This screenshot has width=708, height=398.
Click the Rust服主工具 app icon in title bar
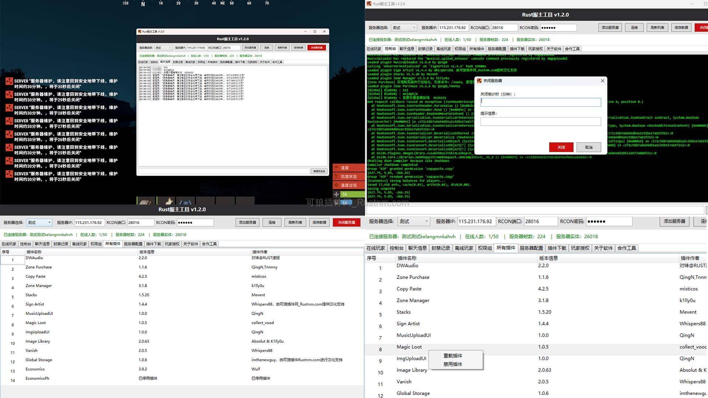368,4
